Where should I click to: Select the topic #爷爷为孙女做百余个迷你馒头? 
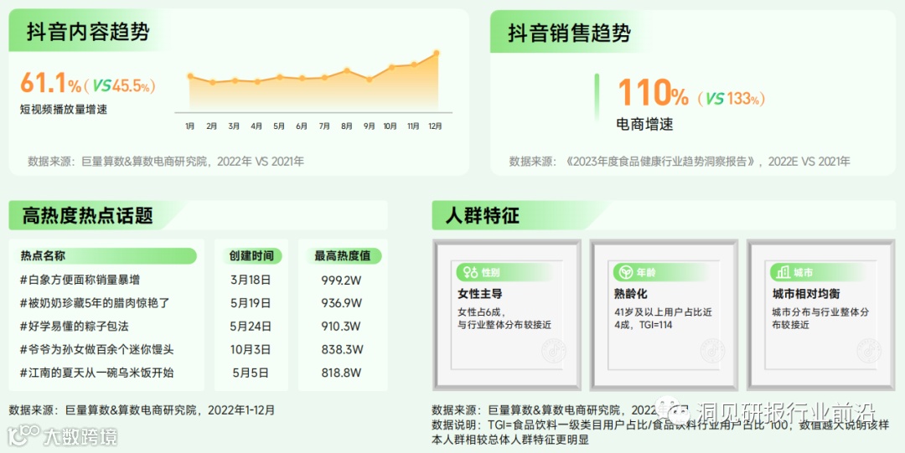pyautogui.click(x=96, y=350)
